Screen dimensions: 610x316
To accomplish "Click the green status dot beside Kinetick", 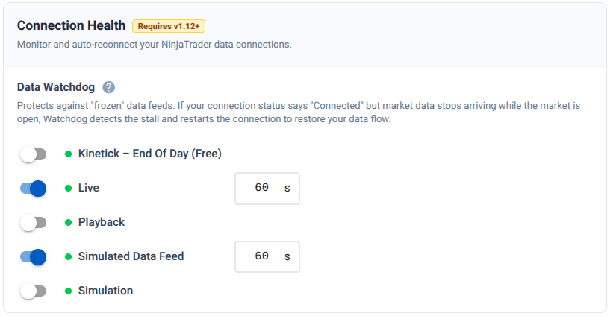I will 68,154.
